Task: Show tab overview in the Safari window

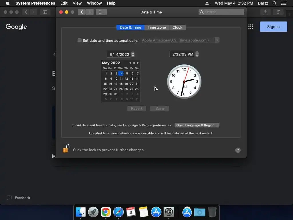Action: (278, 12)
